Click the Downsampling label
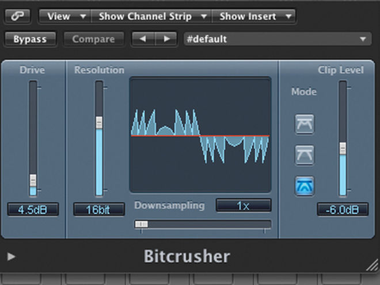This screenshot has height=285, width=380. point(169,206)
